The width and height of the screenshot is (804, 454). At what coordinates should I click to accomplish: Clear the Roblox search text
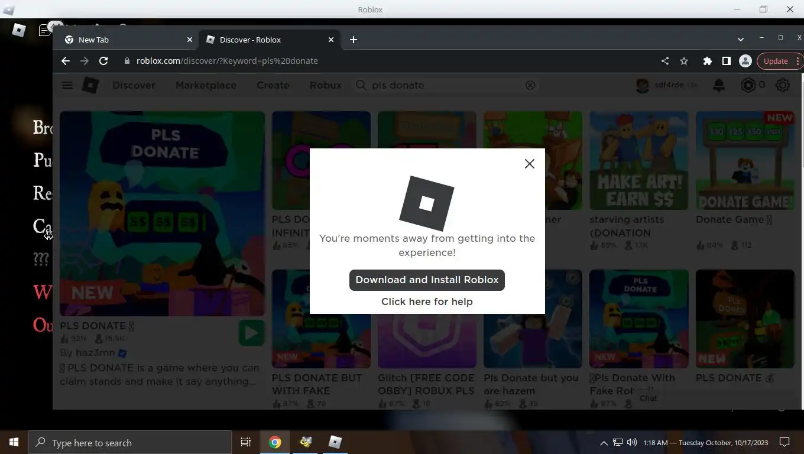[x=530, y=85]
